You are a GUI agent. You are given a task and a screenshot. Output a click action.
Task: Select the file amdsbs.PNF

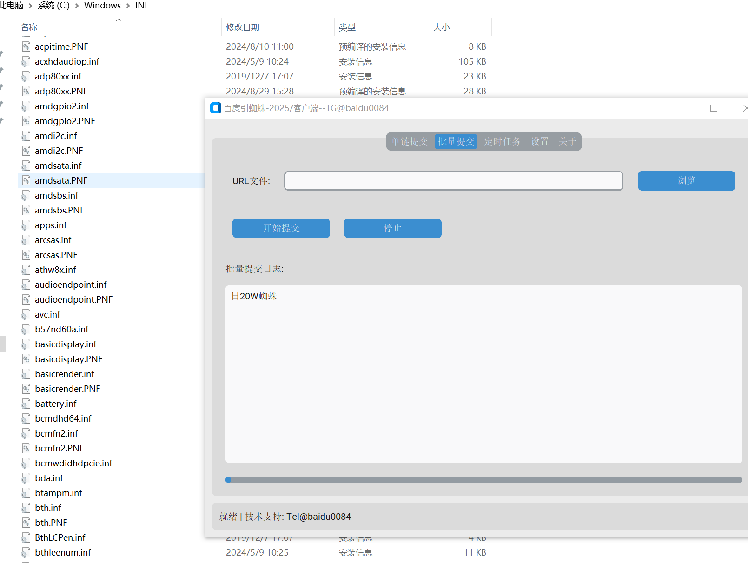pyautogui.click(x=60, y=210)
